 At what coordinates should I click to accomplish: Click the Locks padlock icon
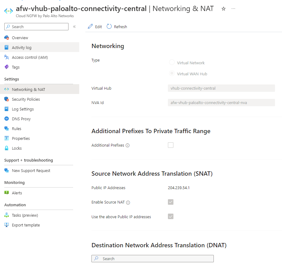[x=6, y=148]
